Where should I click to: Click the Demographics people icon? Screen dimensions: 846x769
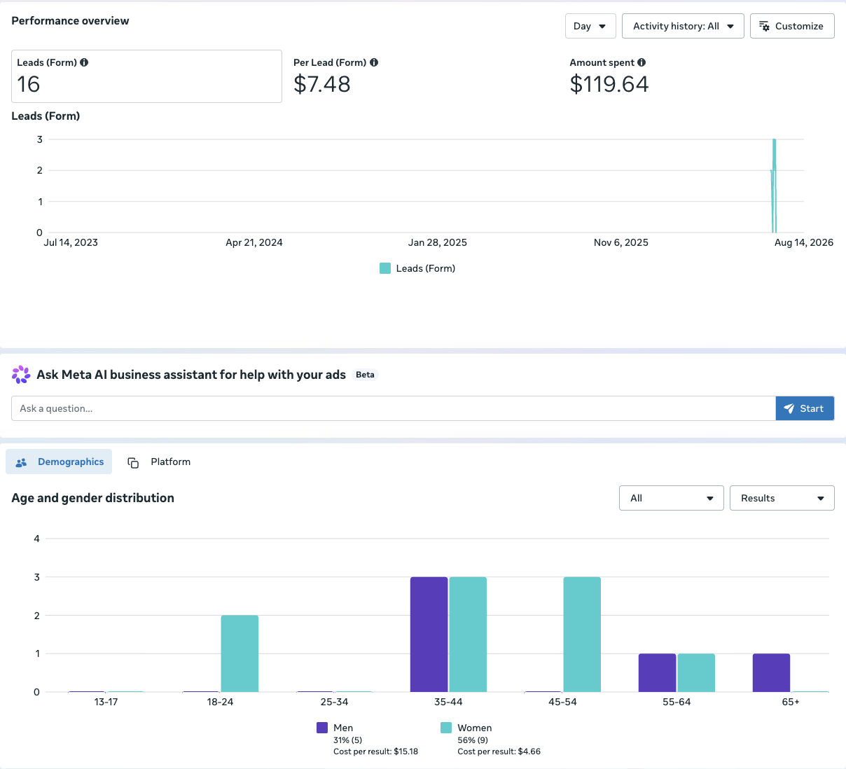tap(21, 462)
